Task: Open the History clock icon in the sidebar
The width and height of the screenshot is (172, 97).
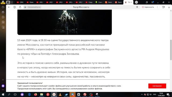Action: 3,7
